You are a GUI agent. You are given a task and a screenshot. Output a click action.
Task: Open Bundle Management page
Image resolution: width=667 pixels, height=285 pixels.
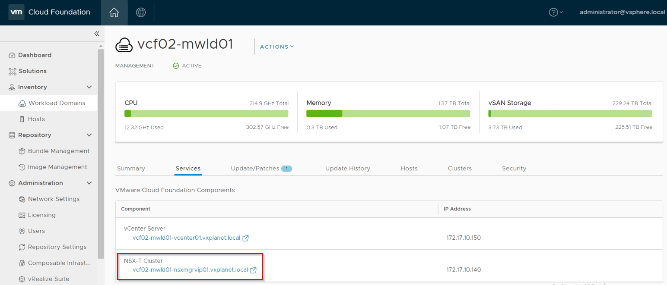pyautogui.click(x=59, y=151)
